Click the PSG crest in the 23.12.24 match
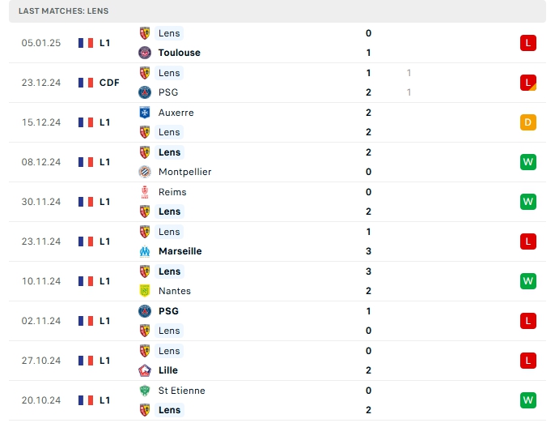Screen dimensions: 555x423 146,92
